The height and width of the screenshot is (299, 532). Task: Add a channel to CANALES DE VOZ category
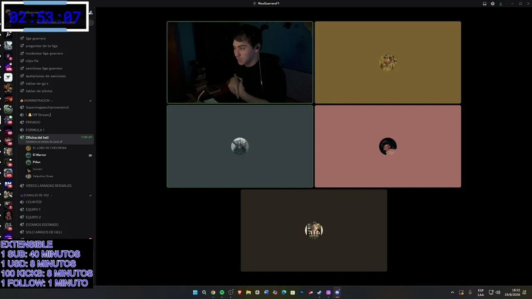tap(90, 195)
